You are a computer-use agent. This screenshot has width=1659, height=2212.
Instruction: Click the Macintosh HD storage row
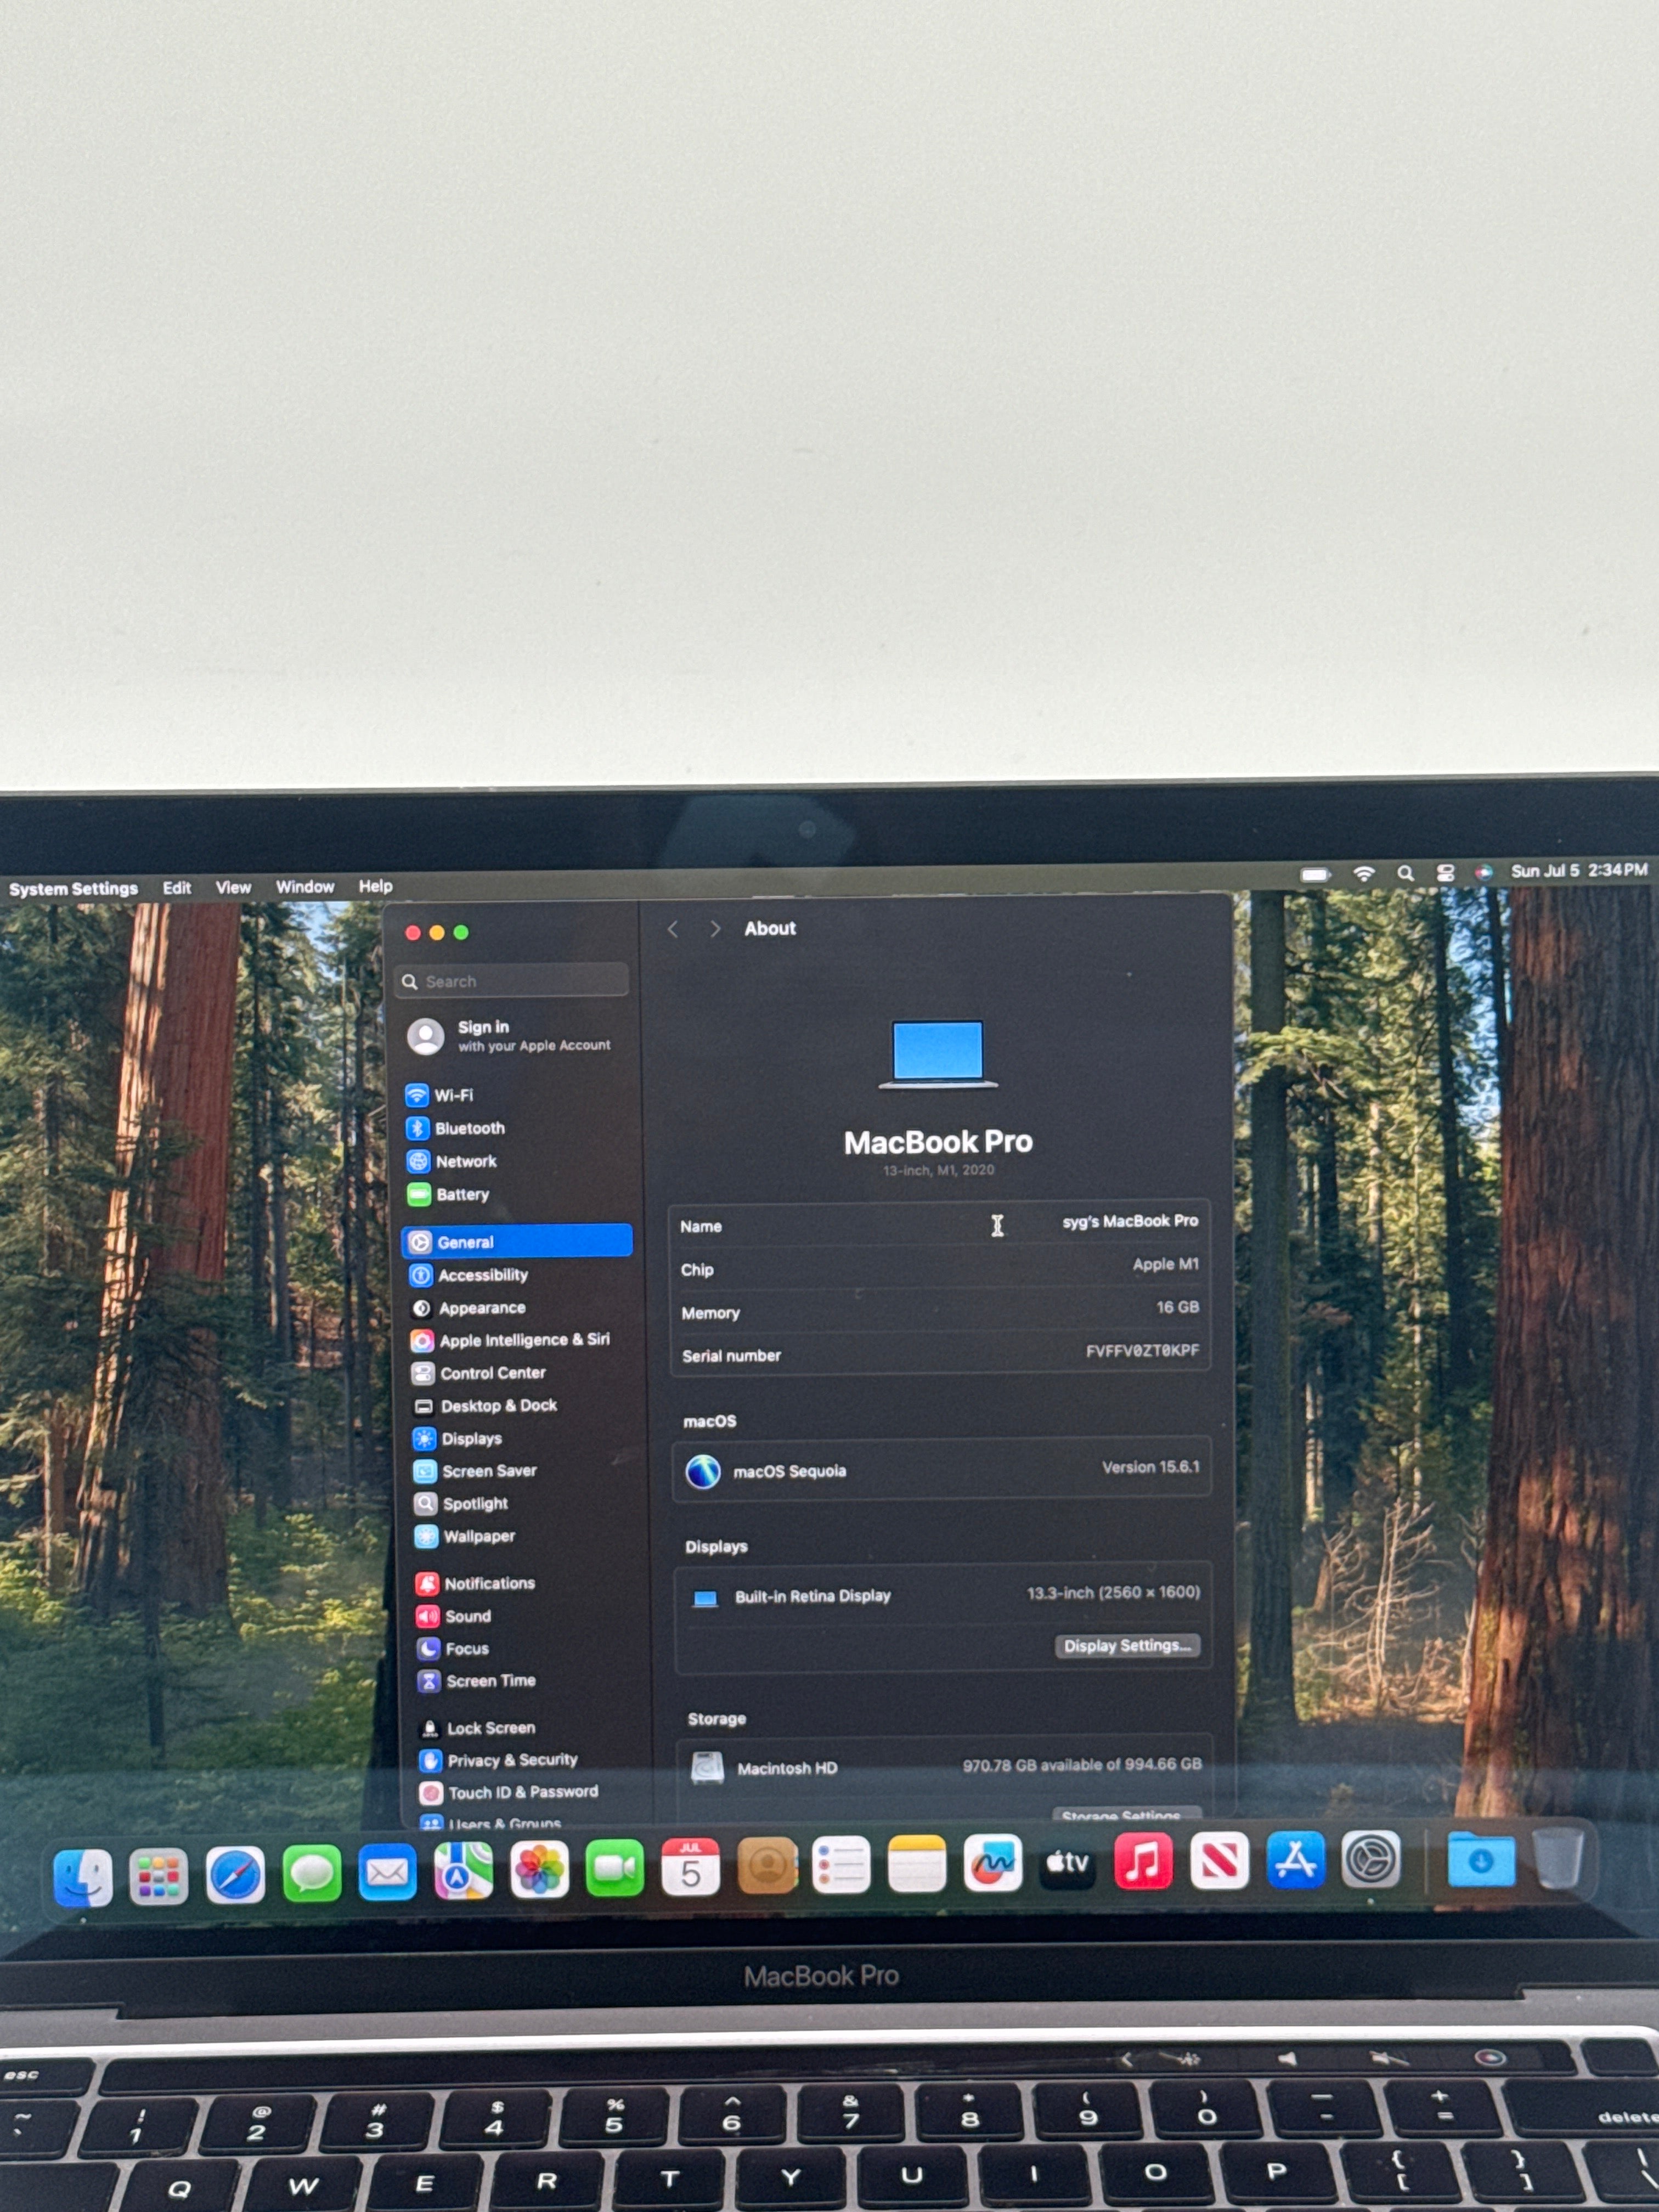[x=945, y=1767]
